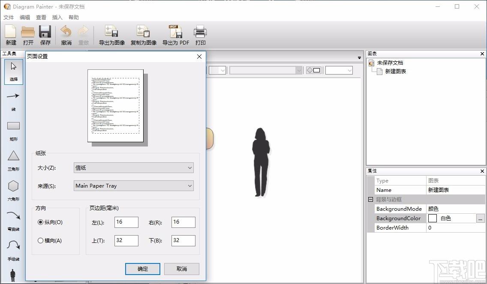Click the BackgroundColor property label
This screenshot has height=284, width=487.
pos(399,218)
